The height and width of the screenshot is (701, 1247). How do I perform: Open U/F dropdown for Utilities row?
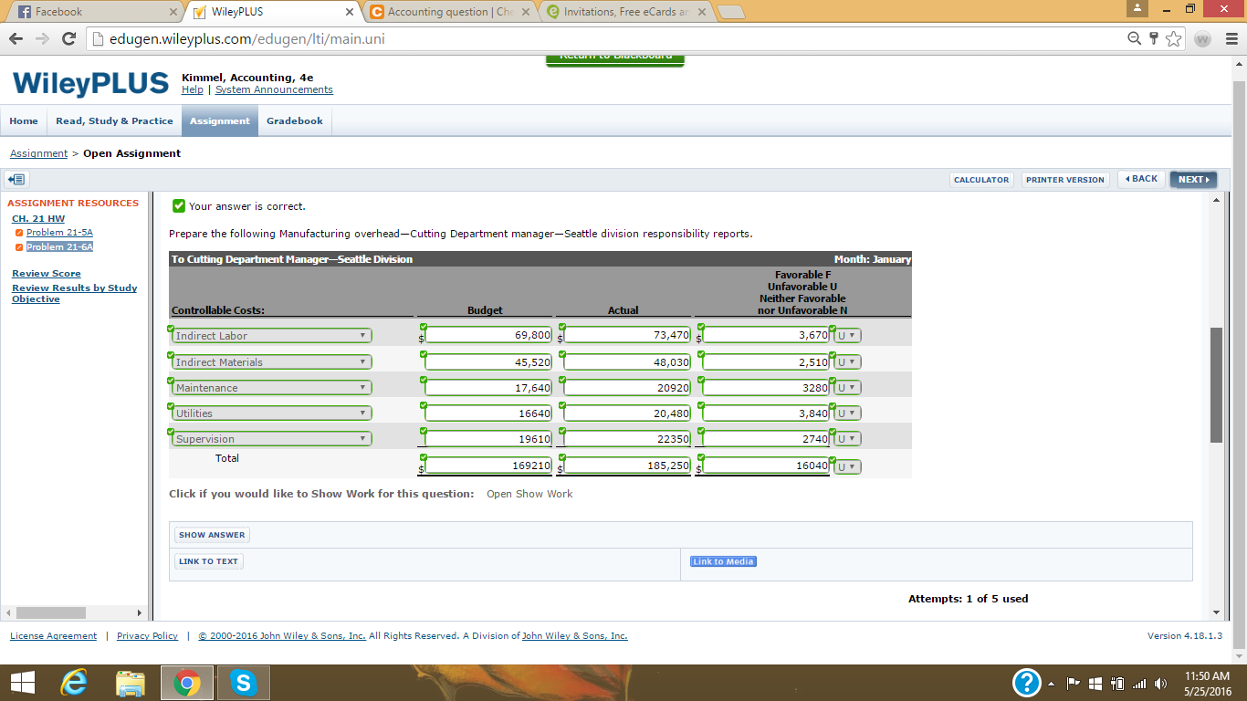pyautogui.click(x=846, y=413)
